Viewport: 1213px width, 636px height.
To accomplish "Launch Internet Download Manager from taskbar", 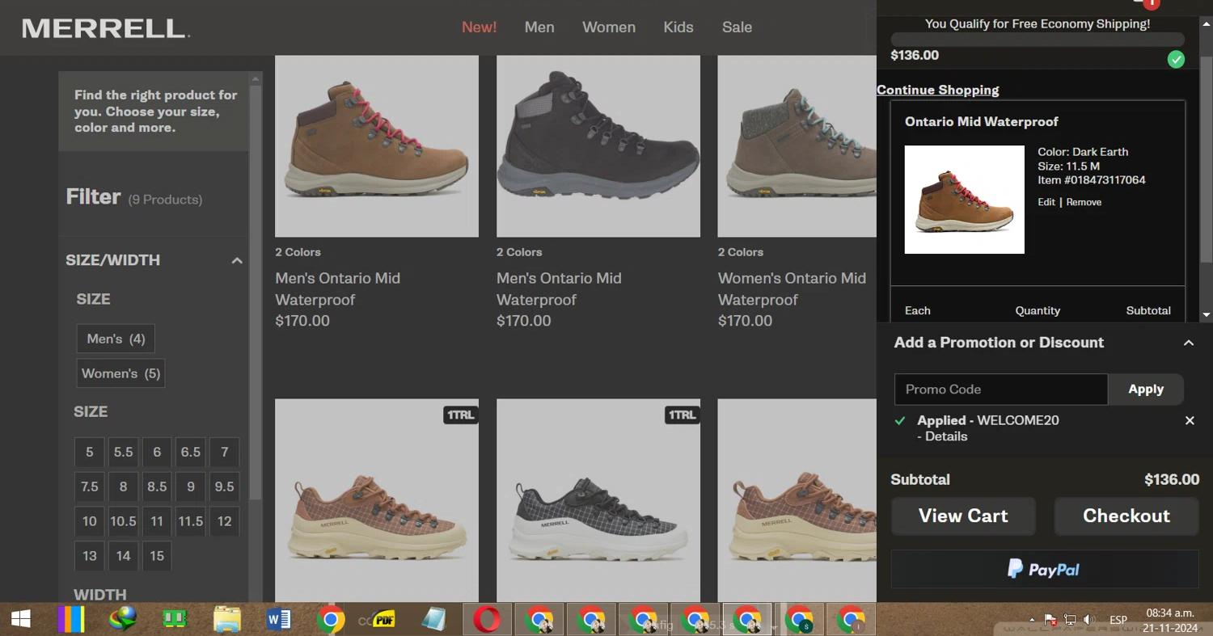I will [x=123, y=620].
